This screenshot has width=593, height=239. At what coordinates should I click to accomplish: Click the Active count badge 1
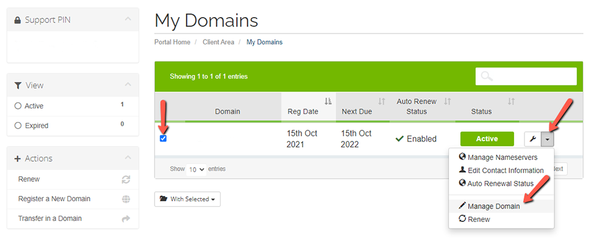pos(122,104)
